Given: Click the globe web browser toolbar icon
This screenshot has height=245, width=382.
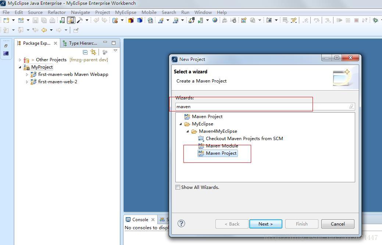Looking at the screenshot, I should point(215,20).
